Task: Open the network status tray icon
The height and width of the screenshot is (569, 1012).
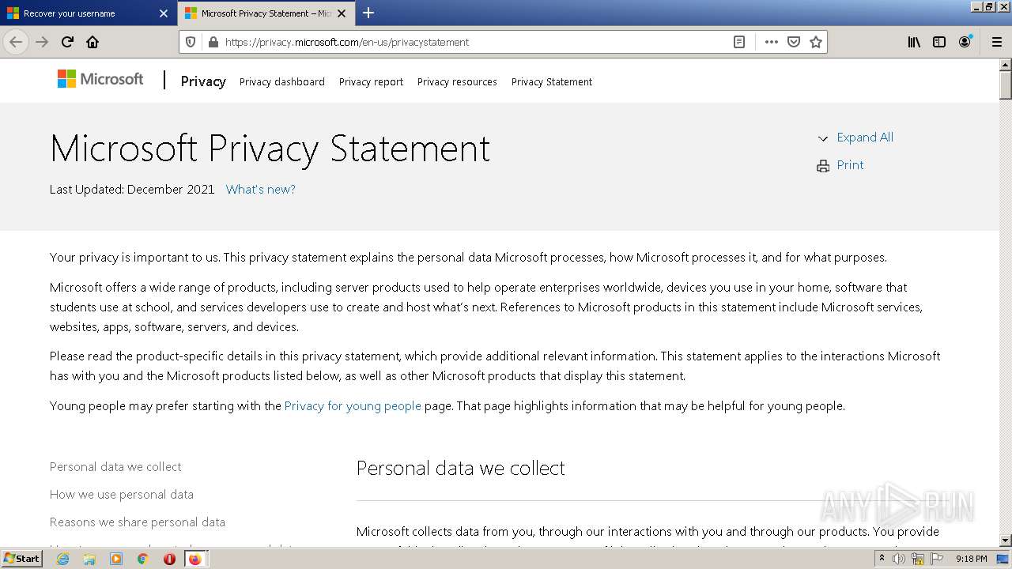Action: point(918,559)
